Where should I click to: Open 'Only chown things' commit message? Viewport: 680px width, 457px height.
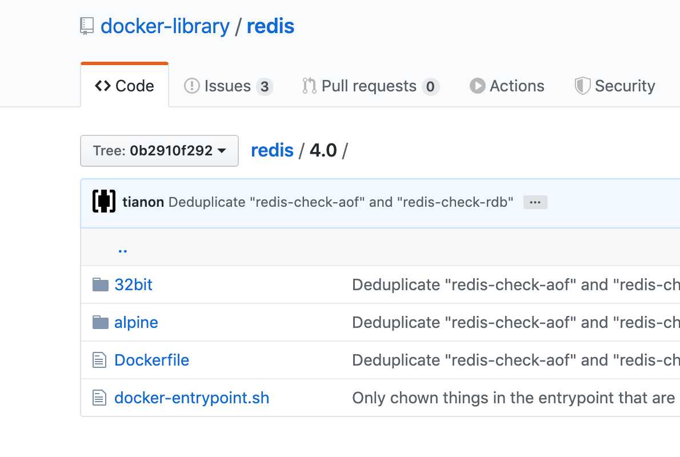[514, 398]
